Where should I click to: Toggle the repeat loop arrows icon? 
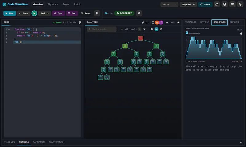161,29
